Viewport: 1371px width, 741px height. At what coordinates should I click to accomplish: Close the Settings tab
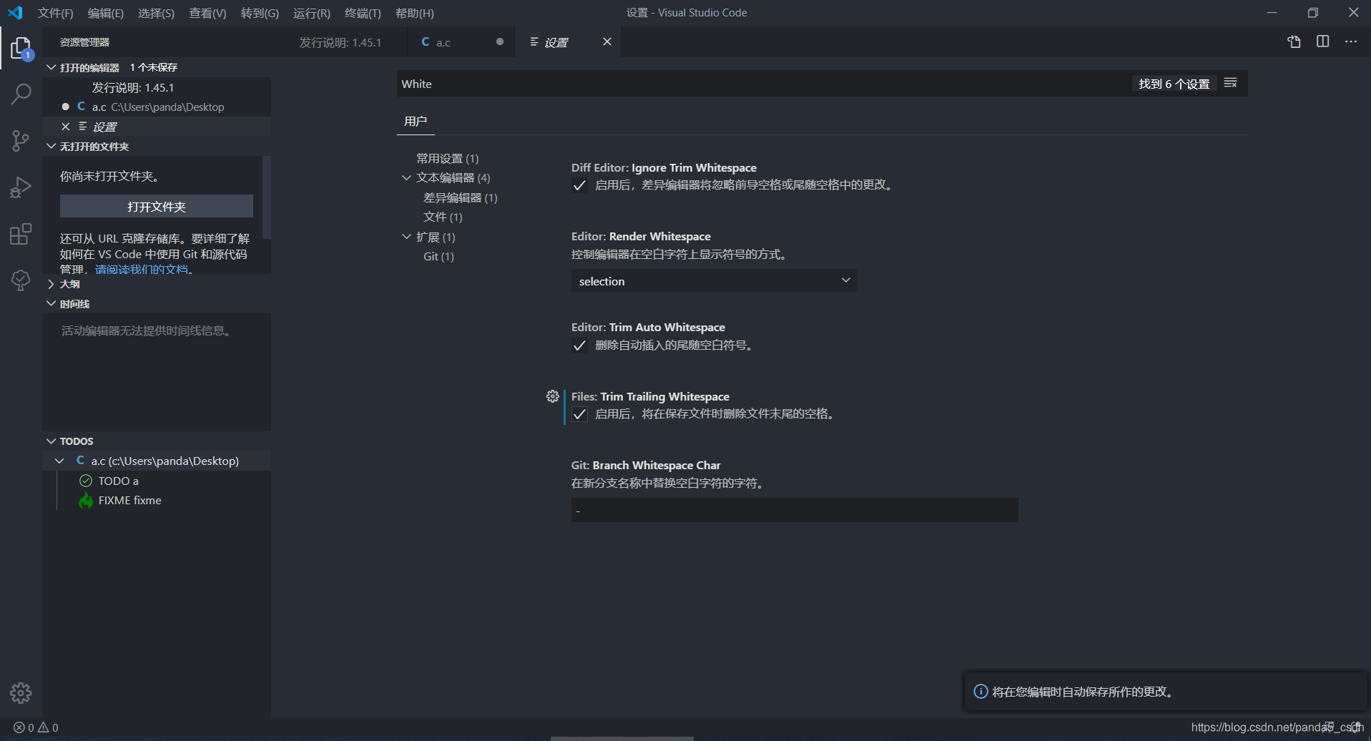click(606, 41)
